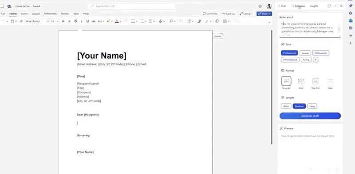
Task: Open the Insert ribbon tab
Action: (x=24, y=14)
